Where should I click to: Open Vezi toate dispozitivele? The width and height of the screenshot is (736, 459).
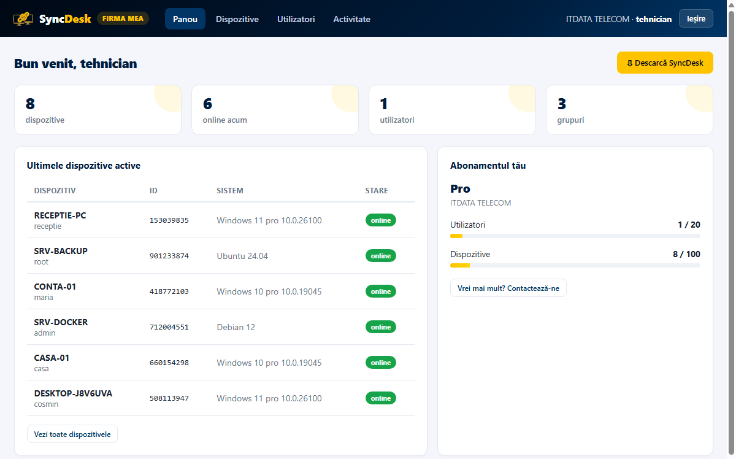point(72,434)
